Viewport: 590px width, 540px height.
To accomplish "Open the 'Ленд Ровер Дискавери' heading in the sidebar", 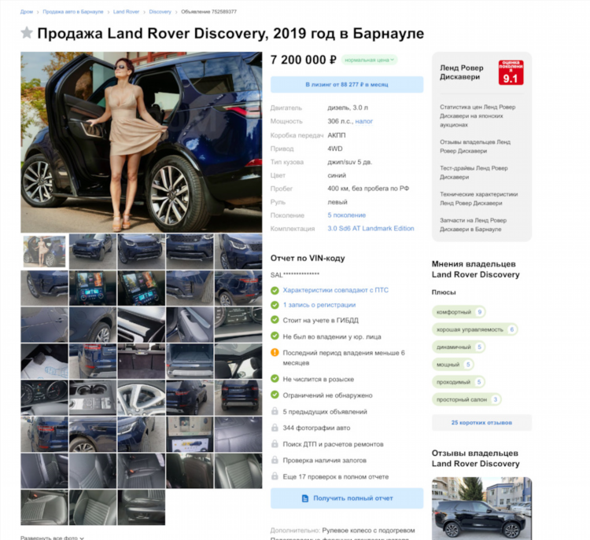I will click(x=461, y=72).
